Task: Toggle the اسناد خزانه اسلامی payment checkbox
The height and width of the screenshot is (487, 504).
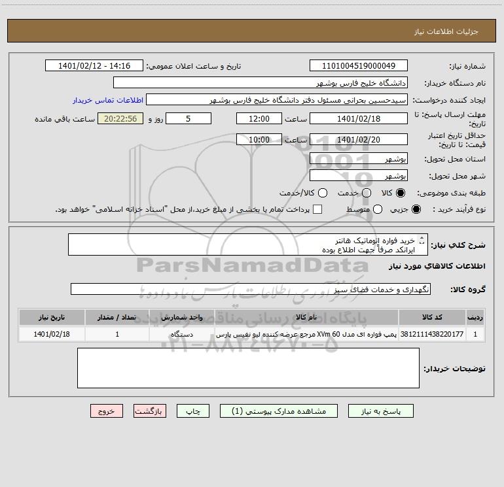Action: click(x=317, y=209)
